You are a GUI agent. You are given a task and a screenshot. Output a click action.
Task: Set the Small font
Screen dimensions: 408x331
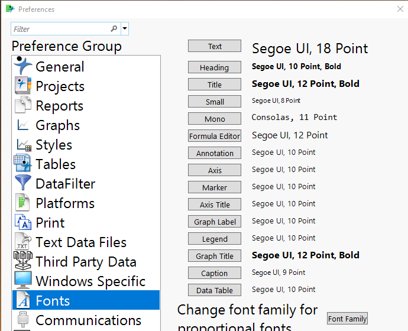tap(215, 102)
